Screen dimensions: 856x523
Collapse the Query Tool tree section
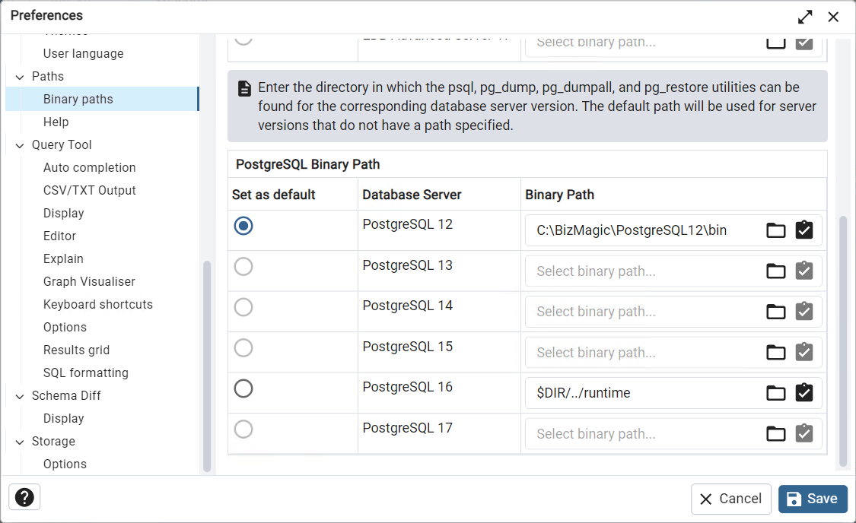pos(20,146)
